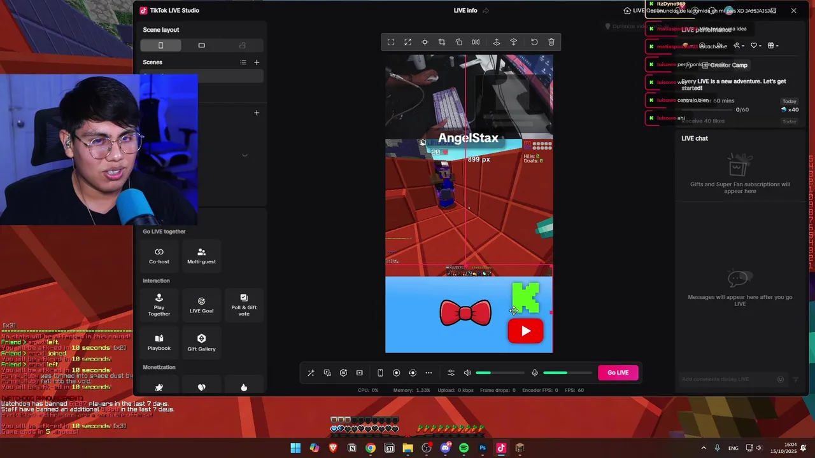Open Poll & Gift vote

point(244,305)
